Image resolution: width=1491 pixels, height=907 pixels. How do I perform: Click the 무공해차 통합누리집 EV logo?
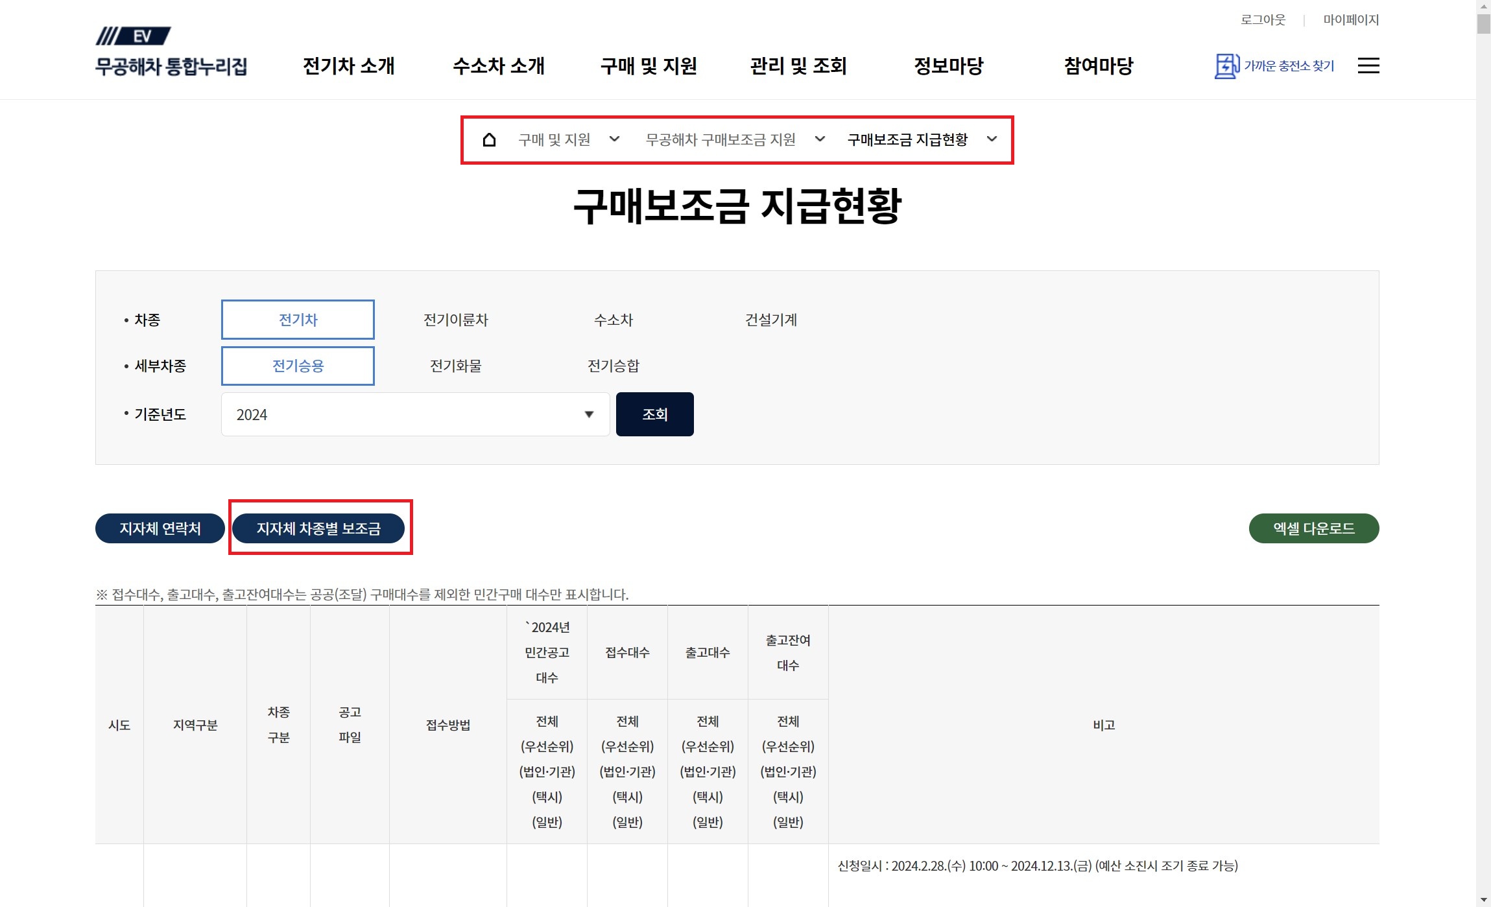point(171,53)
